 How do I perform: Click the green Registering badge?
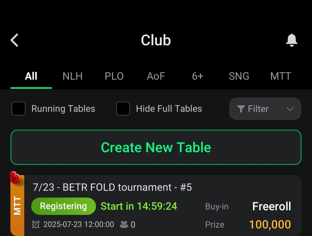click(64, 206)
